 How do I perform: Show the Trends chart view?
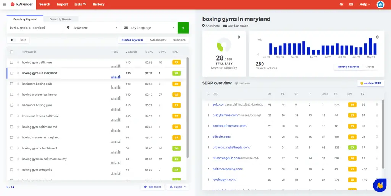(370, 67)
